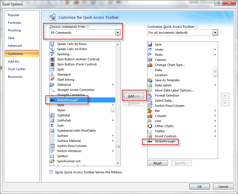Select the Synchronize List icon
Image resolution: width=238 pixels, height=194 pixels.
52,161
